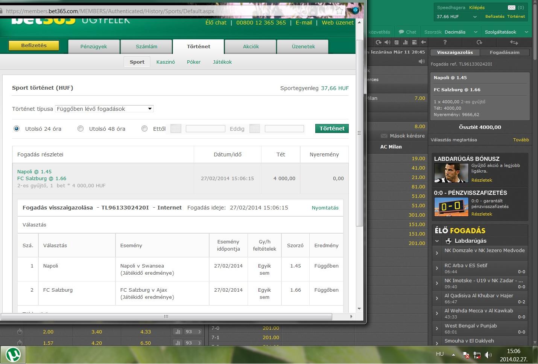Click Kilépés logout link
Viewport: 538px width, 364px height.
click(x=477, y=8)
